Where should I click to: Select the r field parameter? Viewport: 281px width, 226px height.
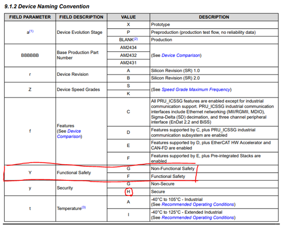pos(30,74)
